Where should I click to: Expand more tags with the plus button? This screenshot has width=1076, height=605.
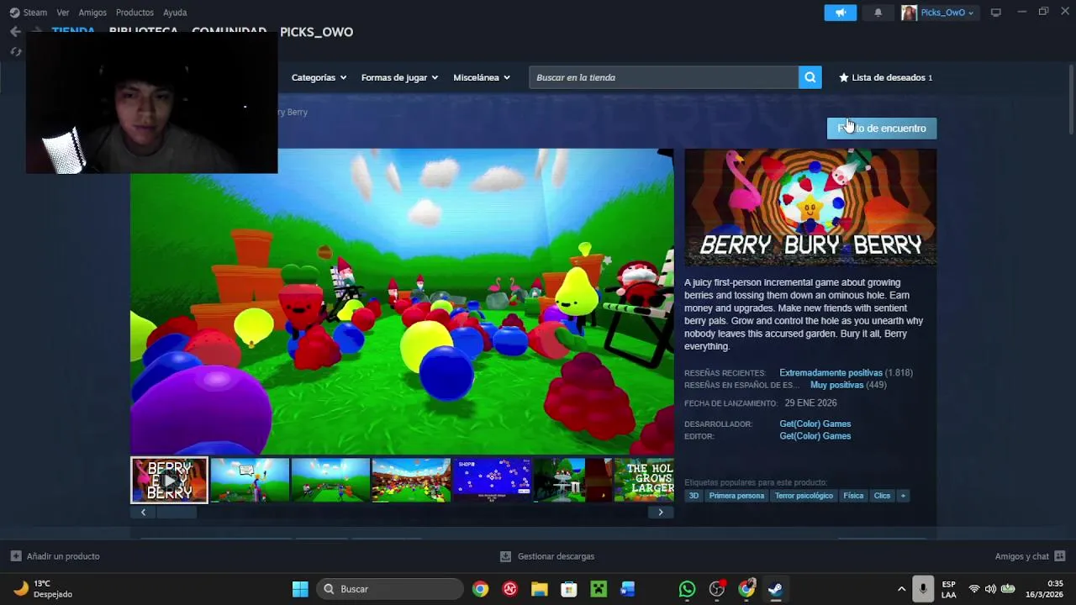point(903,496)
